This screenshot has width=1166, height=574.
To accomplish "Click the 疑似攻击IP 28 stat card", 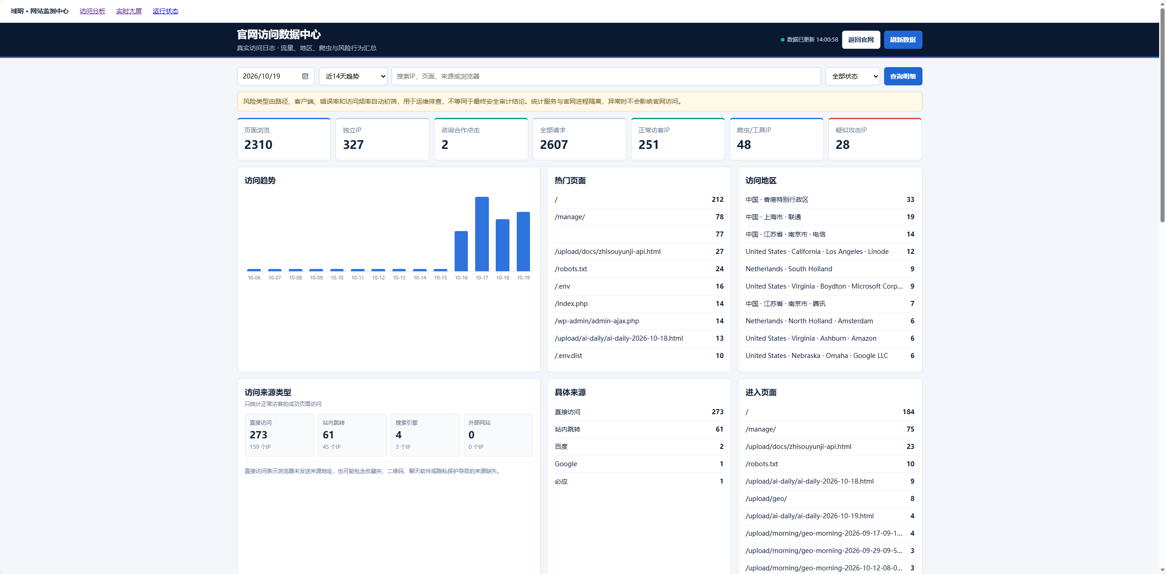I will [875, 139].
